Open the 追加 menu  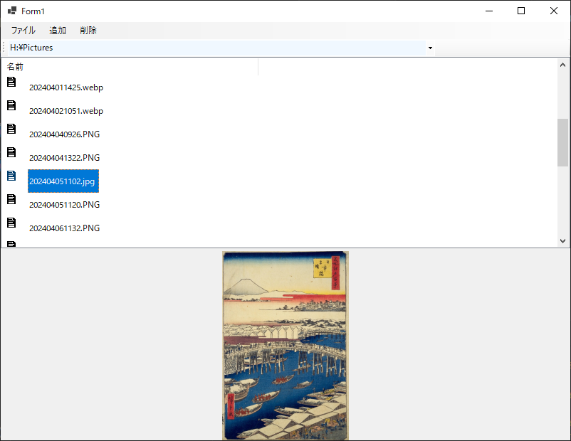tap(58, 31)
